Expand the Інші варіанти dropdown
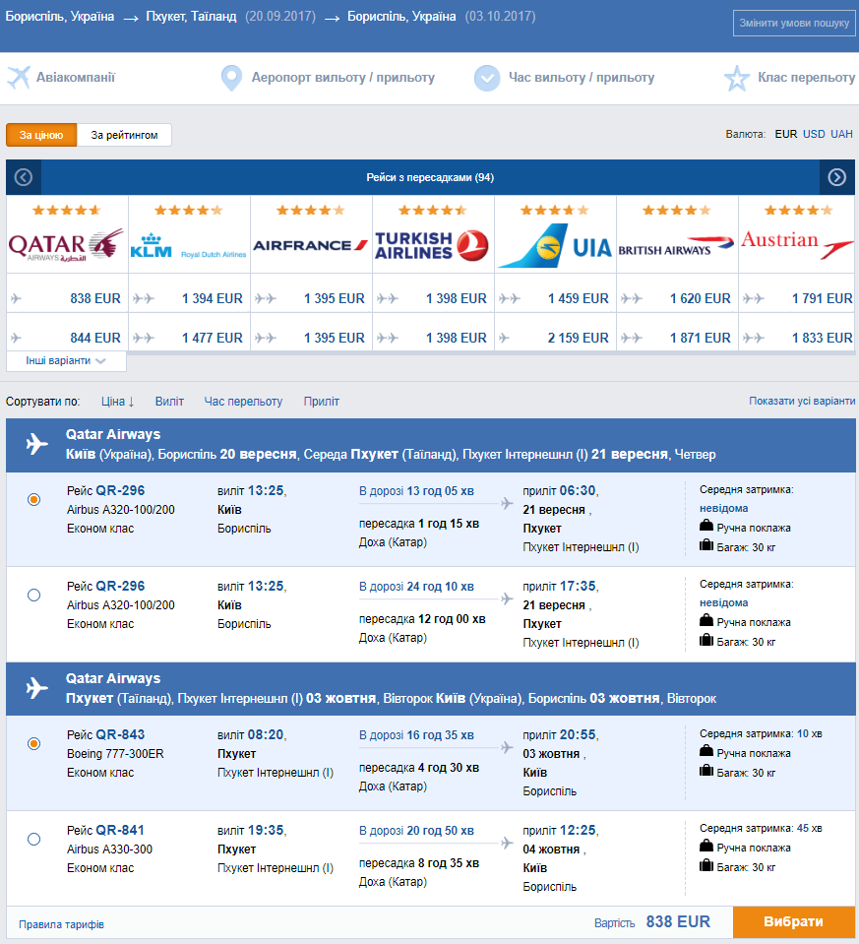The image size is (859, 944). click(66, 360)
